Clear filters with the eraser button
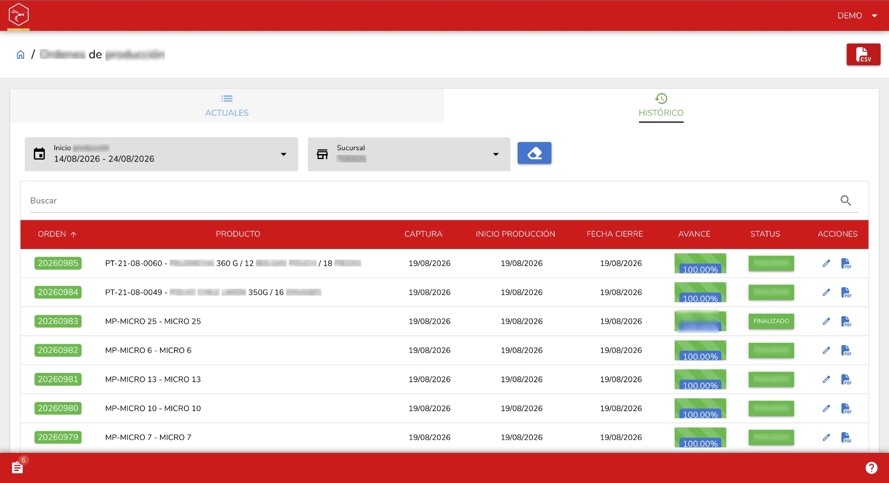 pos(534,153)
